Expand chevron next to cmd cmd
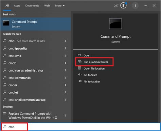The height and width of the screenshot is (131, 161). pyautogui.click(x=66, y=56)
